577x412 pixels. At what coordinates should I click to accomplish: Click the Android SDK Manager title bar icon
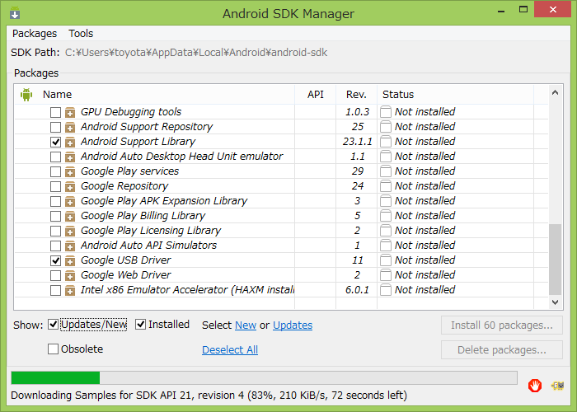pyautogui.click(x=15, y=14)
